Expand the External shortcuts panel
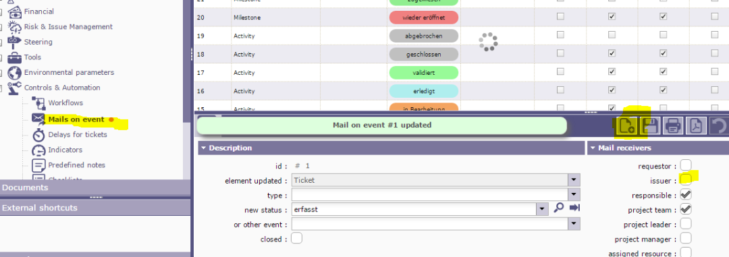729x257 pixels. pos(95,208)
